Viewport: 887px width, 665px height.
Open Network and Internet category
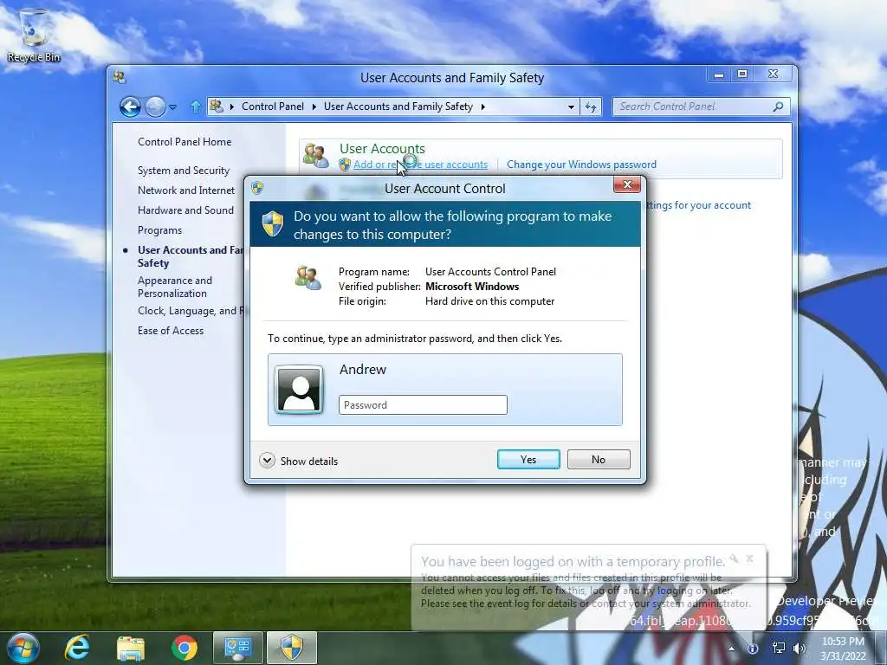185,190
